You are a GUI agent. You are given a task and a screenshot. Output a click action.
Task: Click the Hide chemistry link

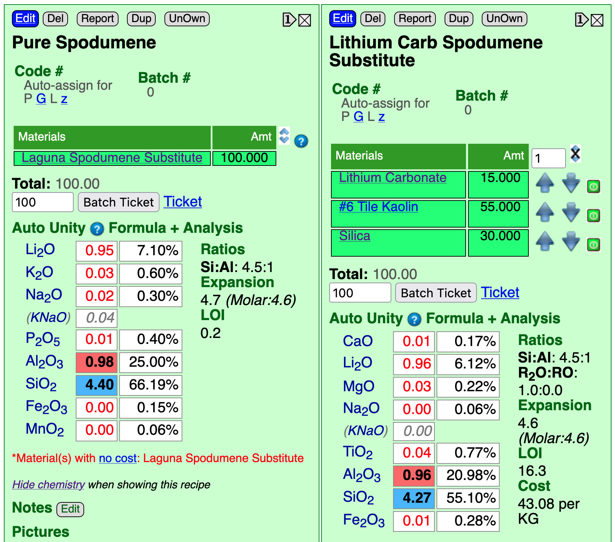(x=48, y=485)
